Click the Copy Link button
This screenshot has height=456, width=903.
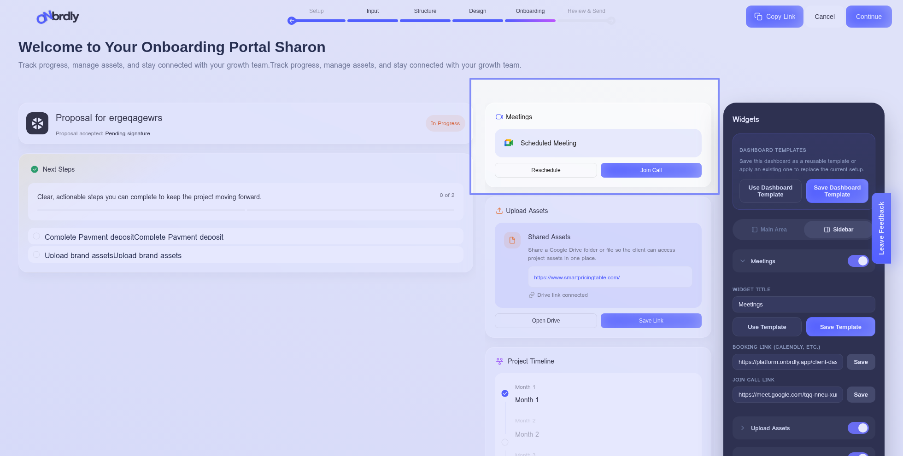(774, 17)
